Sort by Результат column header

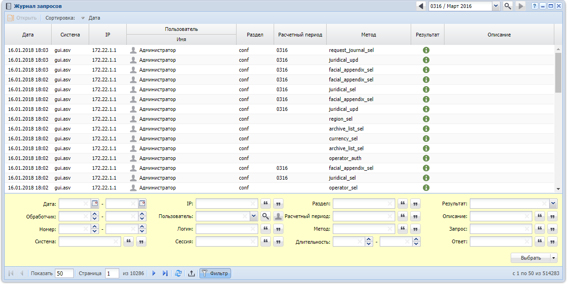pyautogui.click(x=428, y=35)
